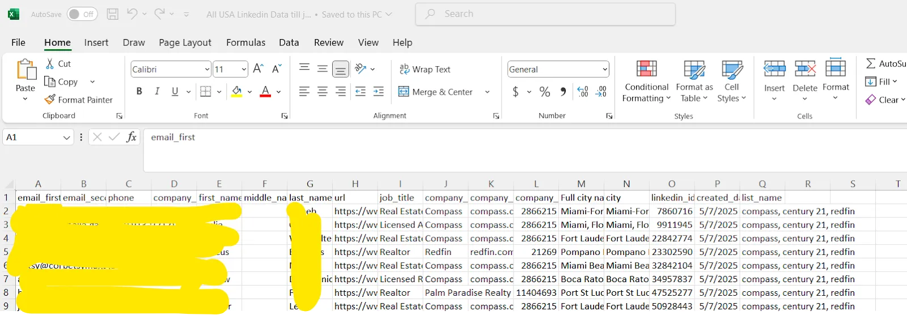Open the Format as Table gallery
Viewport: 907px width, 315px height.
pyautogui.click(x=694, y=82)
